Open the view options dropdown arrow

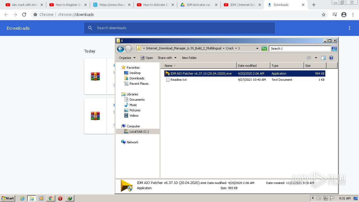(316, 58)
